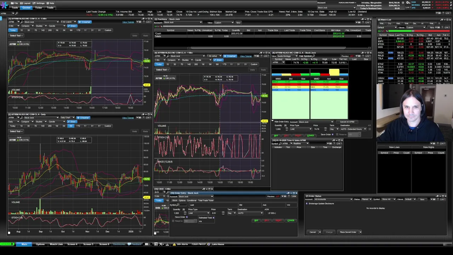Open the File menu
This screenshot has height=255, width=453.
(x=14, y=3)
